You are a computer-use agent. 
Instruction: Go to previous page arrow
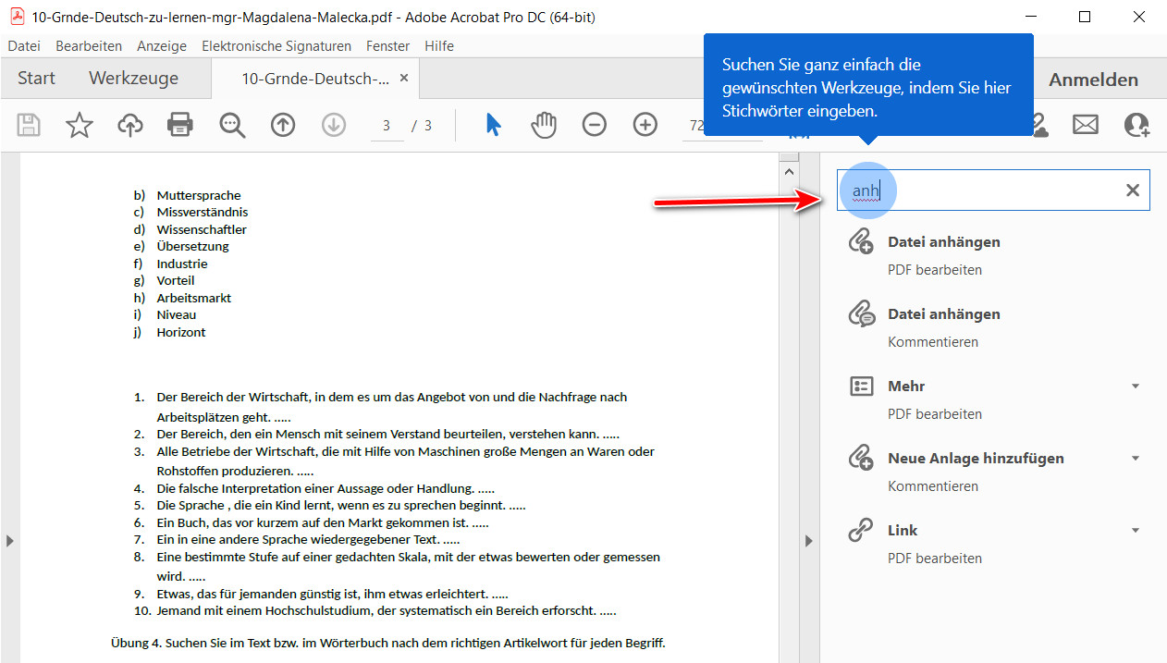pos(283,125)
